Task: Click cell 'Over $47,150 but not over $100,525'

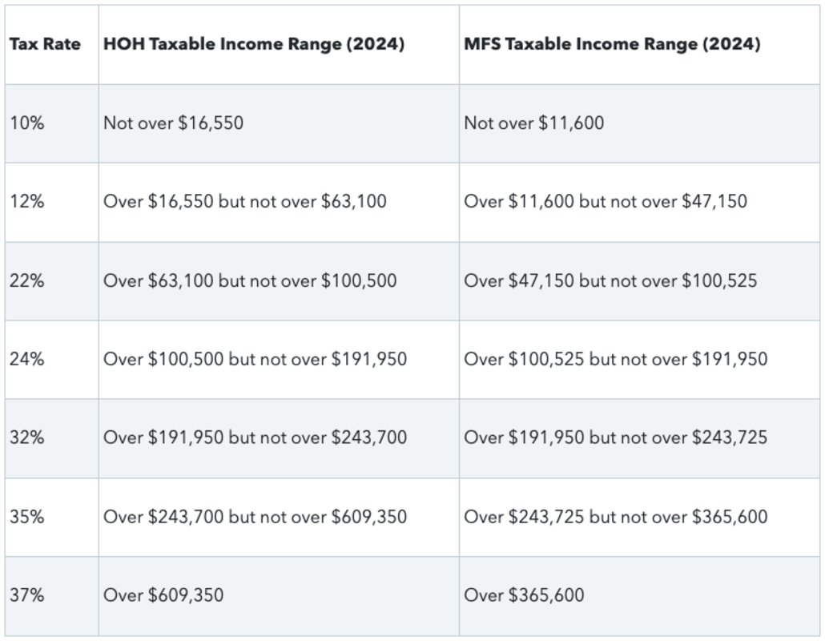Action: tap(610, 280)
